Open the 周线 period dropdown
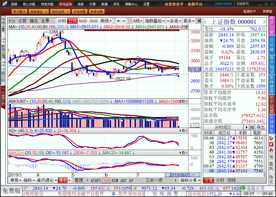 point(106,21)
